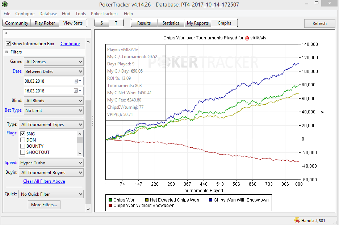339x225 pixels.
Task: Open the Date dropdown Between Dates
Action: coord(54,72)
